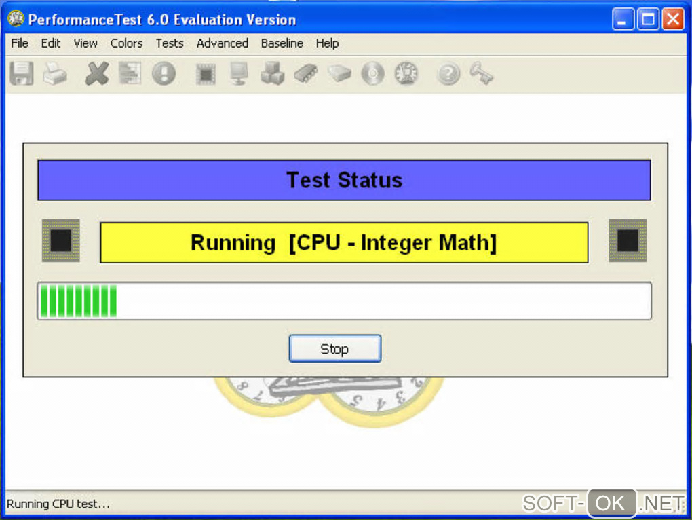Click the key registration toolbar icon
The width and height of the screenshot is (692, 520).
pos(482,73)
